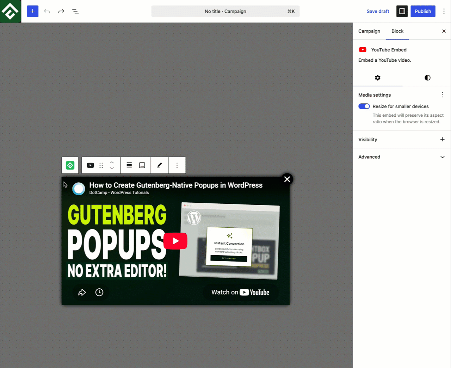Click the YouTube Embed block icon in sidebar
The height and width of the screenshot is (368, 451).
pos(363,50)
